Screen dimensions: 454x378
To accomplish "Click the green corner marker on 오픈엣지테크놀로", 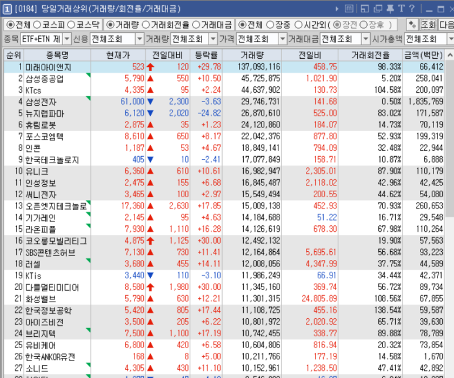I will click(89, 203).
